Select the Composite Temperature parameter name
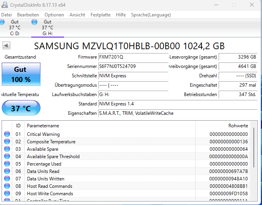262x205 pixels. pos(51,142)
